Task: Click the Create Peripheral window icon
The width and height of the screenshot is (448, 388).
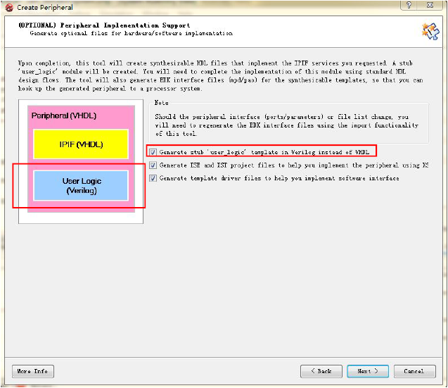Action: [9, 7]
